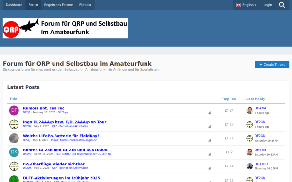The width and height of the screenshot is (292, 182).
Task: Select the Forum menu item
Action: click(33, 5)
